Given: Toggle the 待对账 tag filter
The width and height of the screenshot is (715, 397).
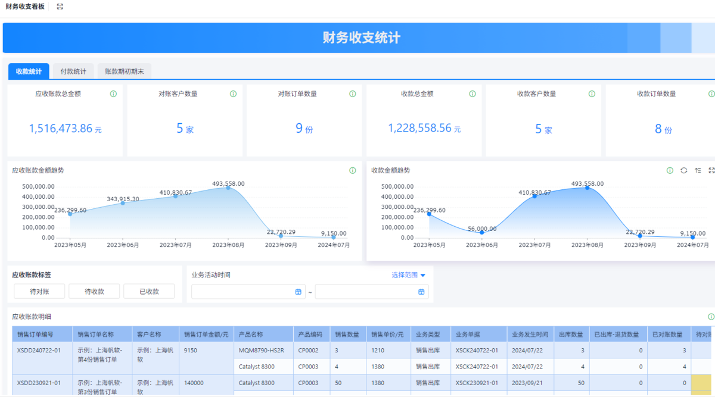Looking at the screenshot, I should (39, 292).
